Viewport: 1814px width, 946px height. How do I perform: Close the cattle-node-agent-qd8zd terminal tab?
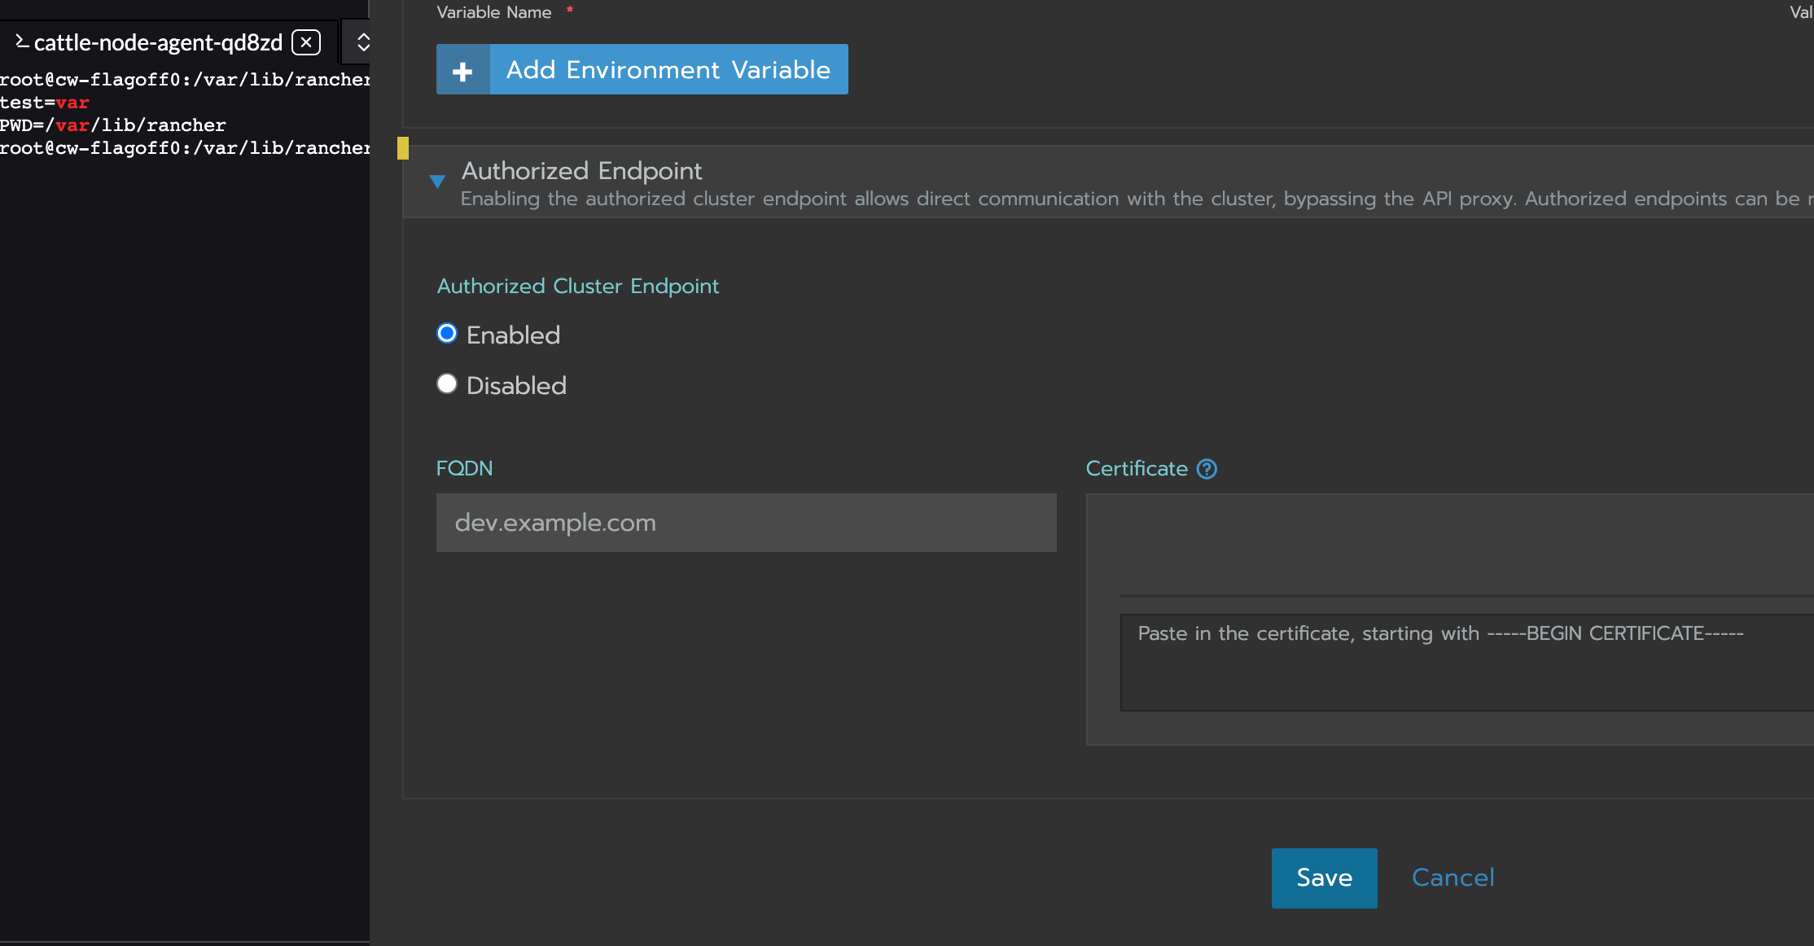(306, 42)
